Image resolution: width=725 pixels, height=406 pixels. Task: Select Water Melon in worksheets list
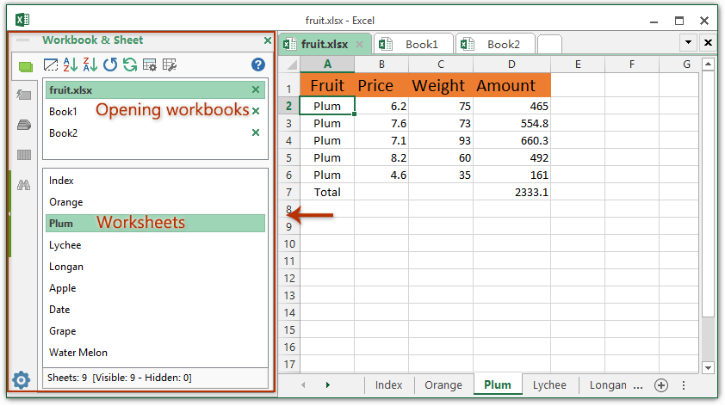coord(78,353)
